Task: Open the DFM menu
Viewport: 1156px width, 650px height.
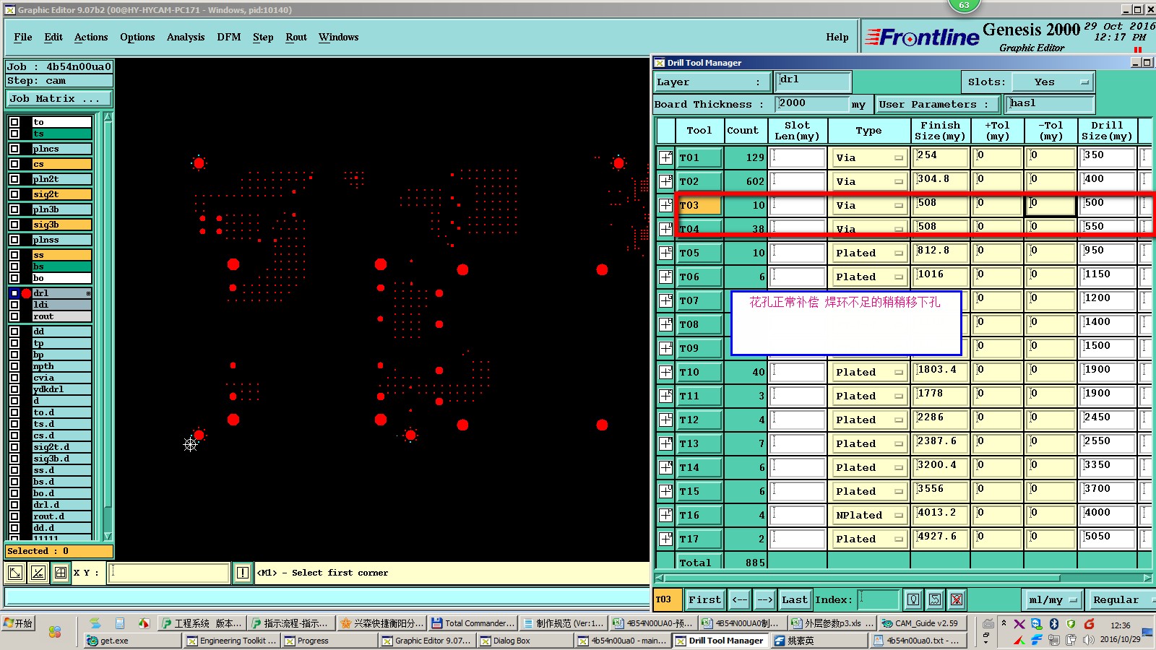Action: click(x=229, y=37)
